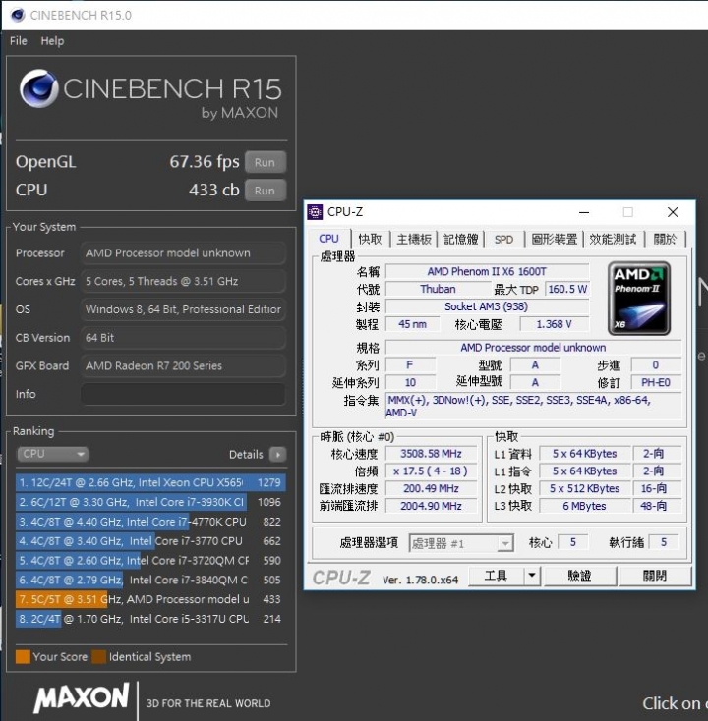Run the CPU benchmark
This screenshot has height=721, width=708.
[265, 191]
